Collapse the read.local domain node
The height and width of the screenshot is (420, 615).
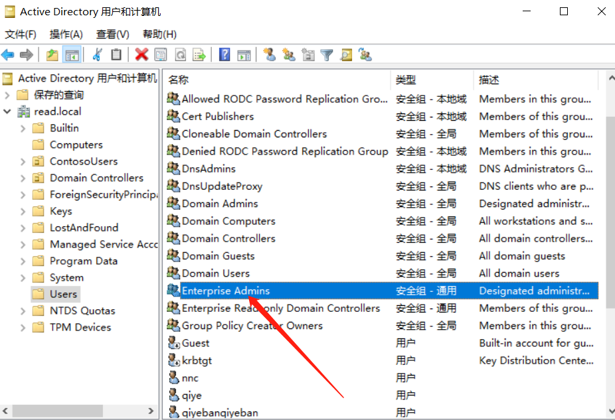coord(7,111)
